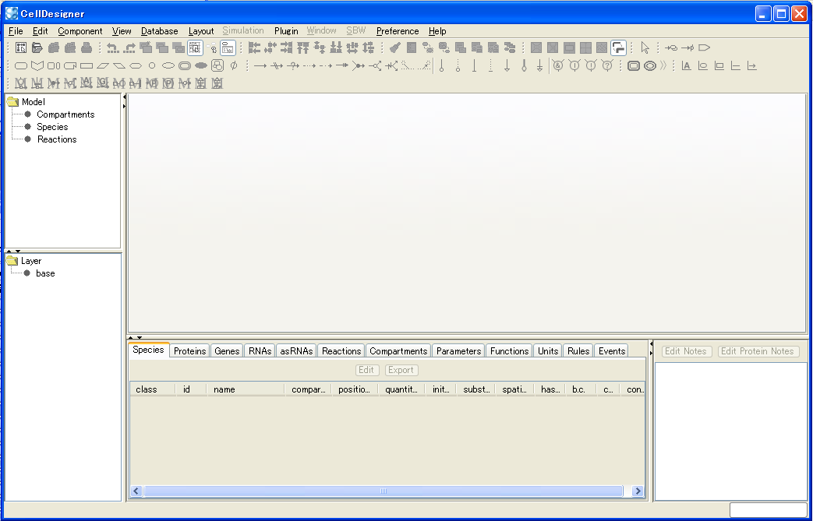Select the question-mark unknown gate tool

[x=607, y=65]
